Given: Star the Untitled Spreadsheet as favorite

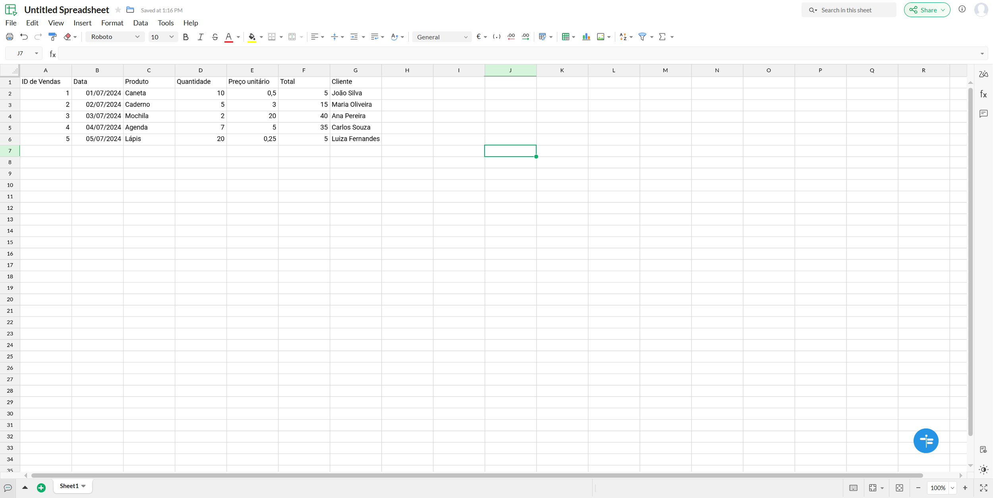Looking at the screenshot, I should (118, 10).
